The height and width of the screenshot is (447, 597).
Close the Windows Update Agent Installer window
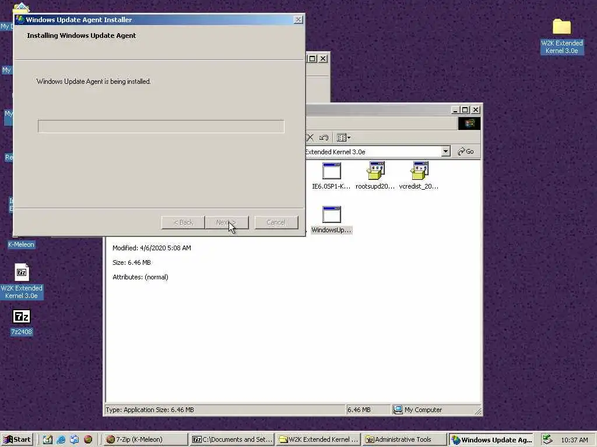pos(298,19)
